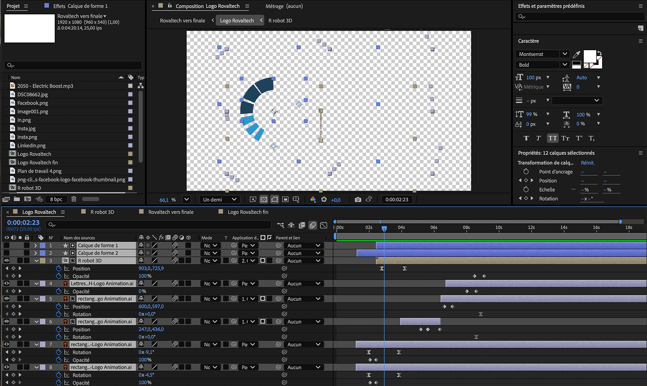The image size is (647, 386).
Task: Go to Rovaltech vers finale in viewer breadcrumb
Action: [183, 21]
